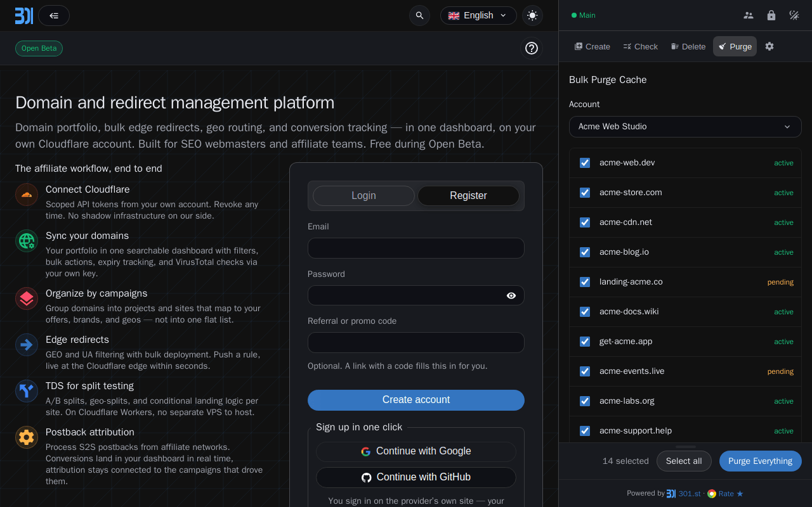
Task: Uncheck the acme-events.live checkbox
Action: click(x=585, y=371)
